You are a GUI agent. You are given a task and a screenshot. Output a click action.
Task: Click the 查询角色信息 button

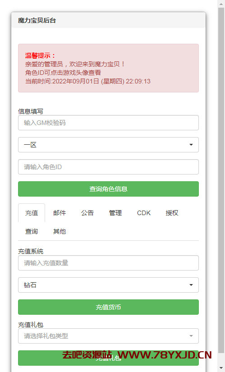coord(108,189)
